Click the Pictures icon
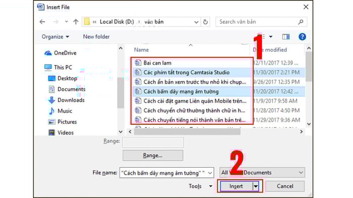 coord(51,122)
